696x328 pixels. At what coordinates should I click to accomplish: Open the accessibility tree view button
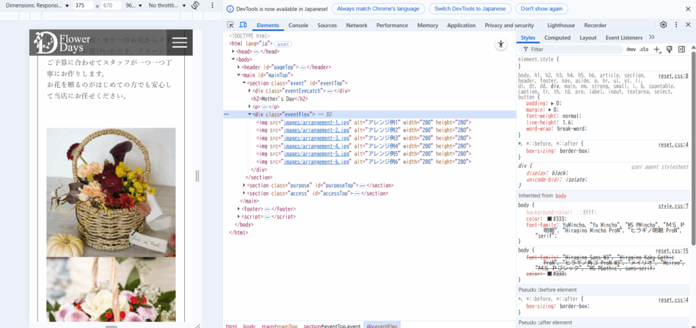tap(501, 45)
